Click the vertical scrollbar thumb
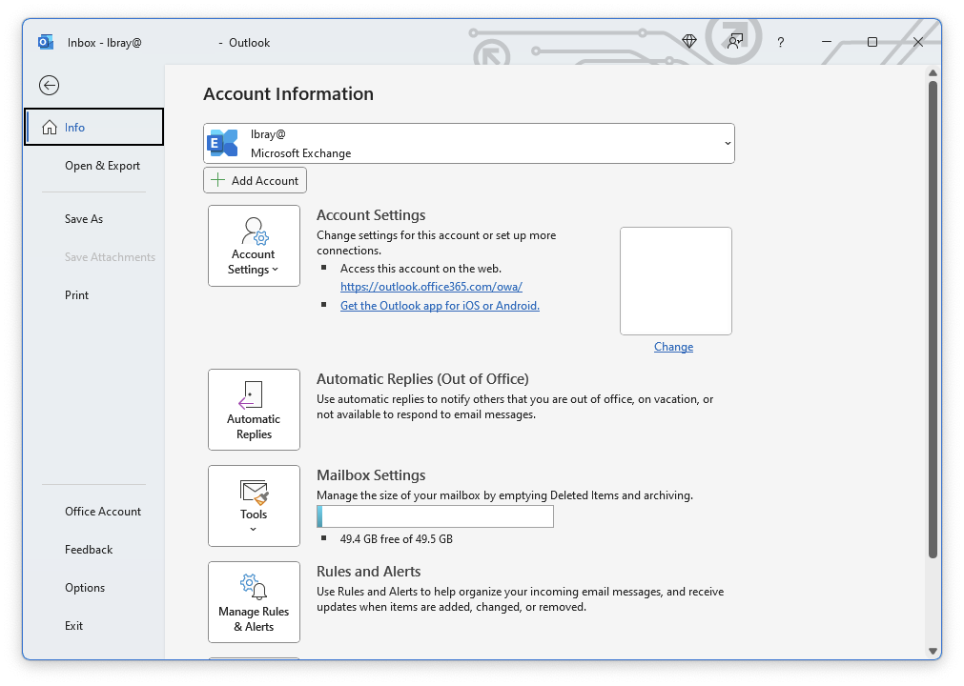Image resolution: width=964 pixels, height=686 pixels. point(933,319)
